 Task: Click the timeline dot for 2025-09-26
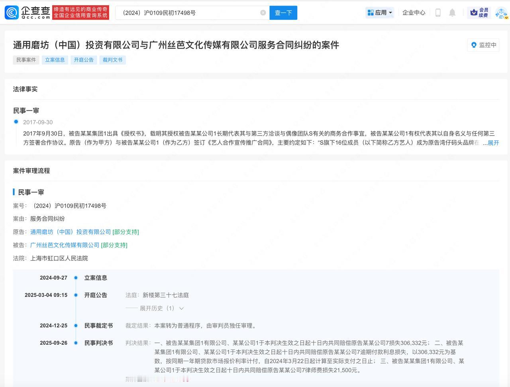76,343
